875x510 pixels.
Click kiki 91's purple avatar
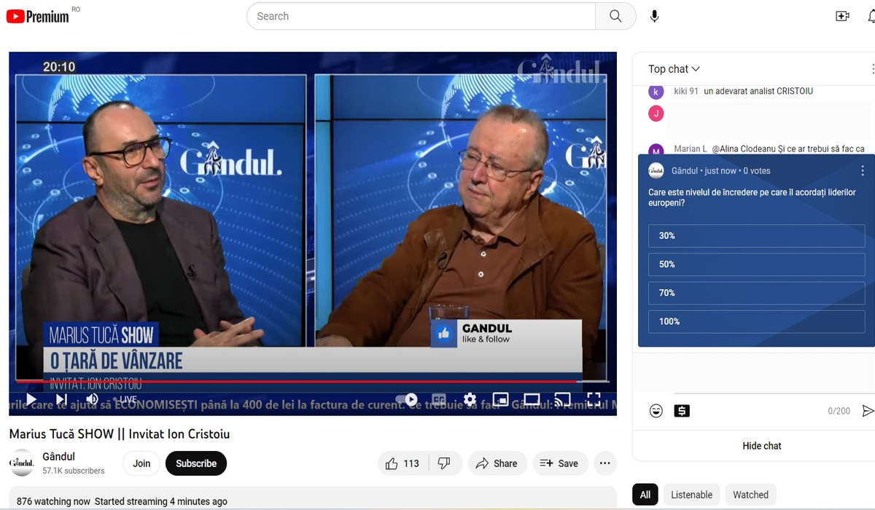(656, 92)
